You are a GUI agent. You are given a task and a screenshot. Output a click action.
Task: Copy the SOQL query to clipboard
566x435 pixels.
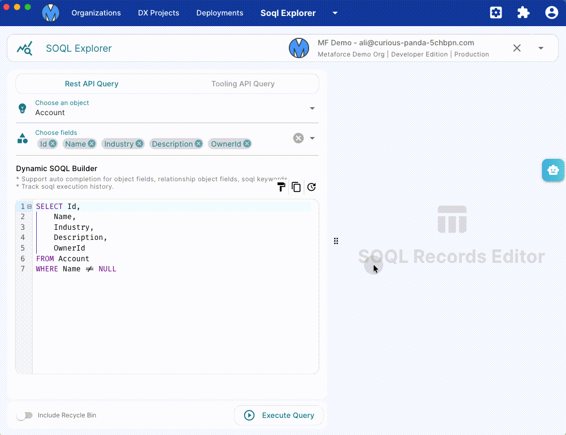296,187
